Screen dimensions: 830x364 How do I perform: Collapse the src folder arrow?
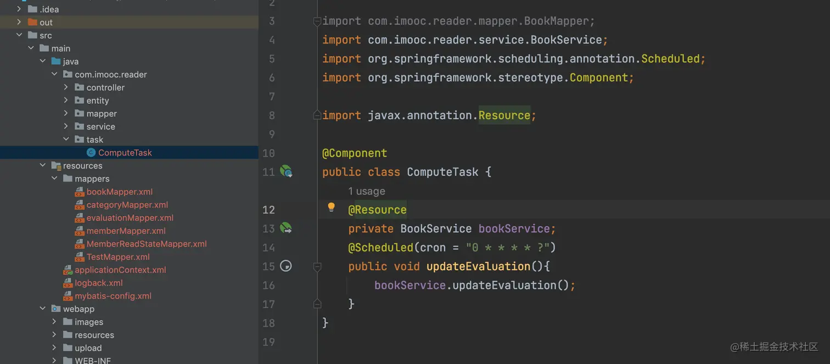click(x=19, y=35)
